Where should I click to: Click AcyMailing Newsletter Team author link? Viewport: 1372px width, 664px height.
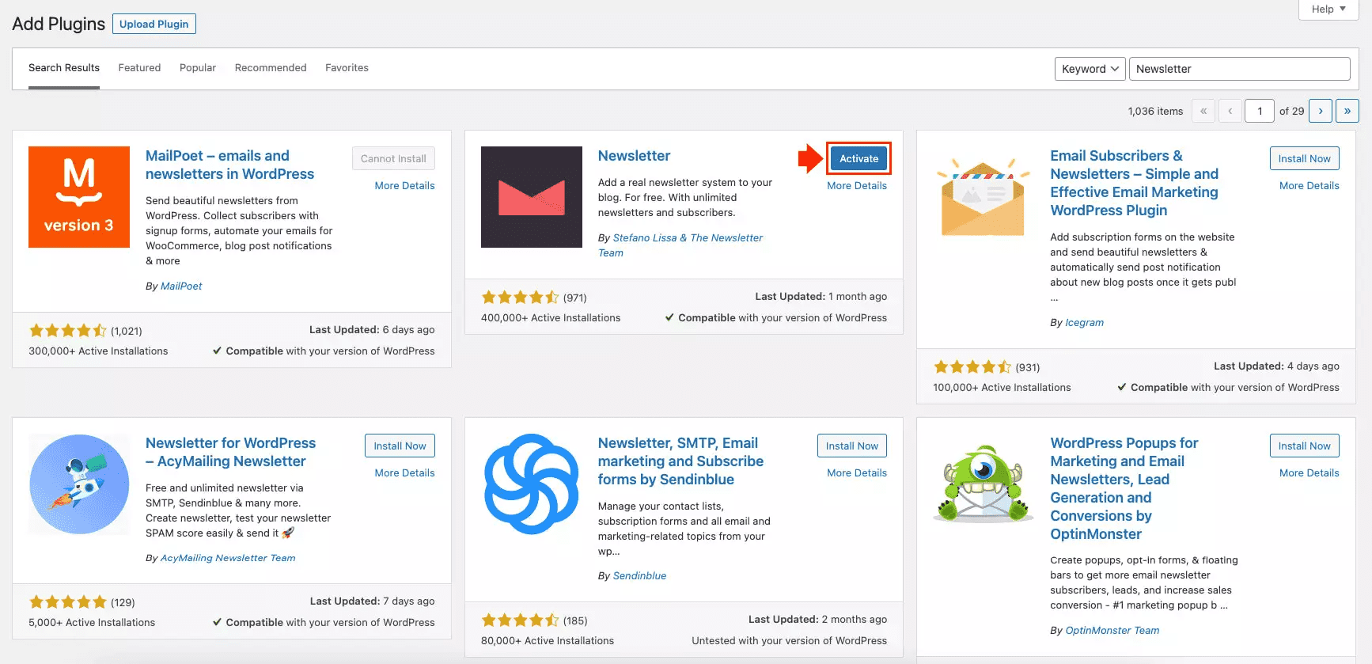228,558
